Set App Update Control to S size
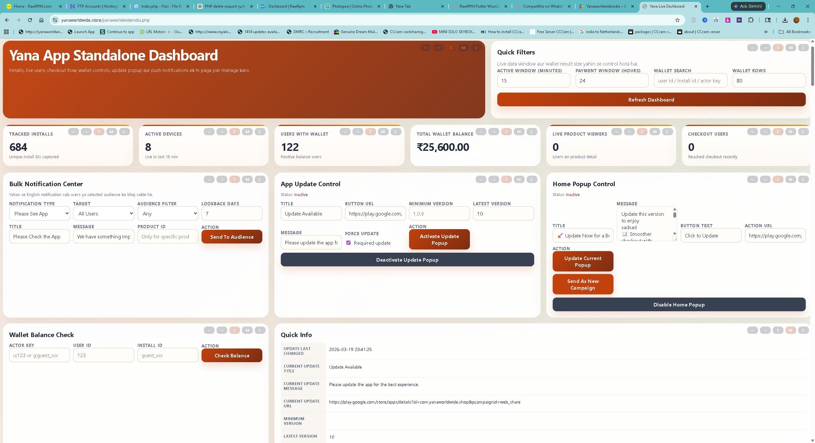The width and height of the screenshot is (815, 443). pyautogui.click(x=506, y=179)
